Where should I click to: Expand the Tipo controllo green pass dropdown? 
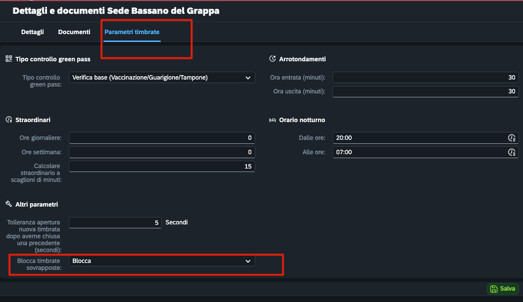[x=248, y=78]
